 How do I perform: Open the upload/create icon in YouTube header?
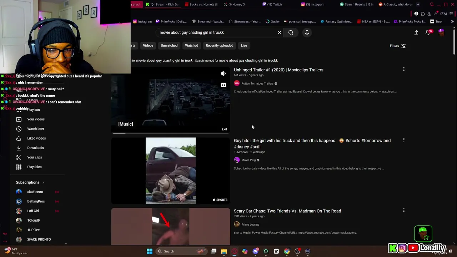tap(416, 32)
